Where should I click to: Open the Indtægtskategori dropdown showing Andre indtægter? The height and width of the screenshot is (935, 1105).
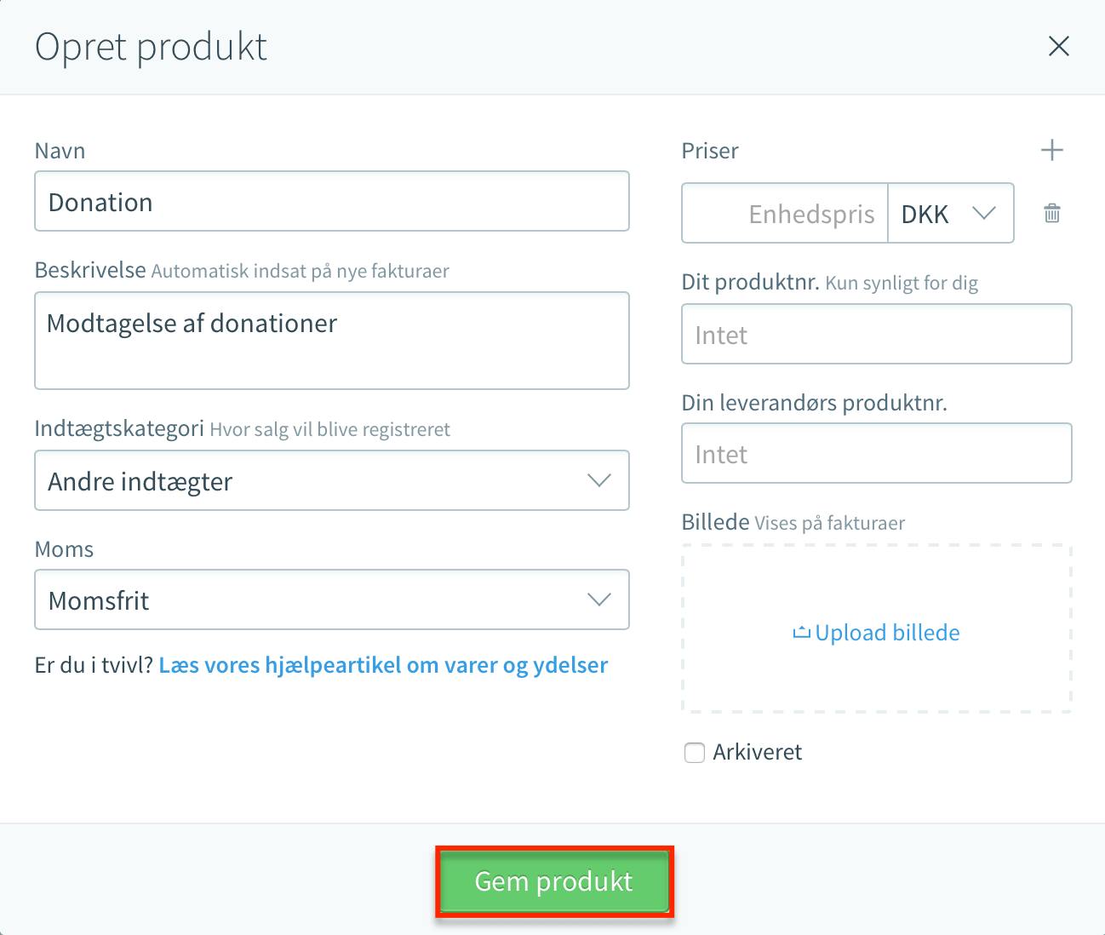point(332,480)
